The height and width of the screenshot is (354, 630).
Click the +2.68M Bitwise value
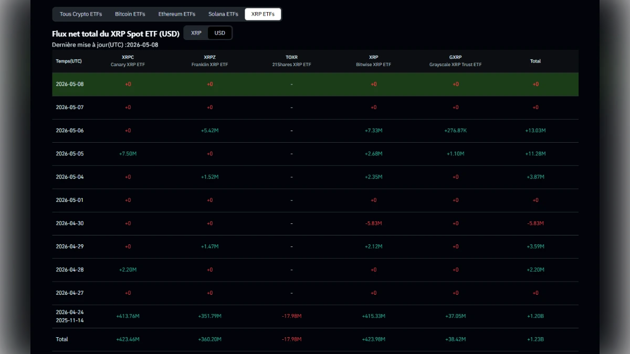tap(373, 154)
